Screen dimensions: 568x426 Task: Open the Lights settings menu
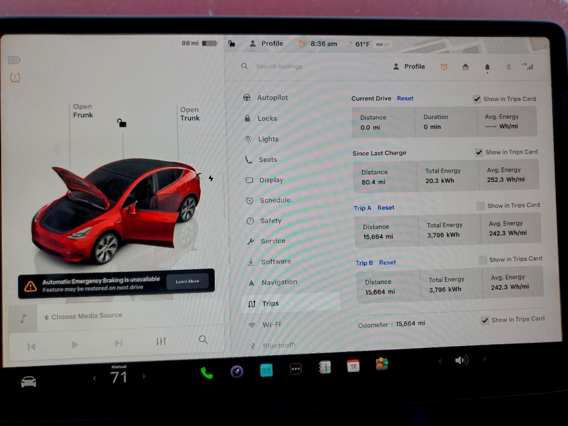(262, 139)
